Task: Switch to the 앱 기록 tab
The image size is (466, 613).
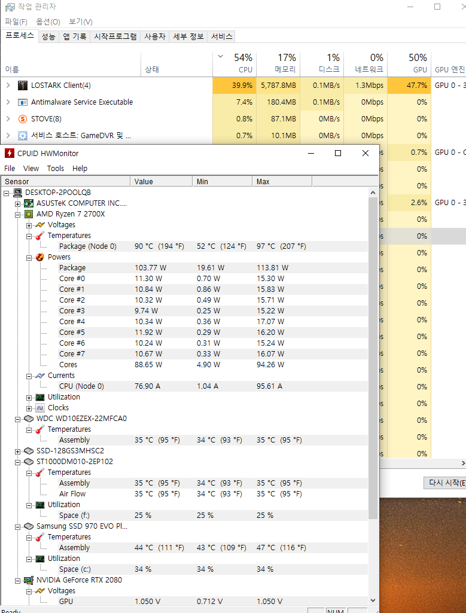Action: click(75, 36)
